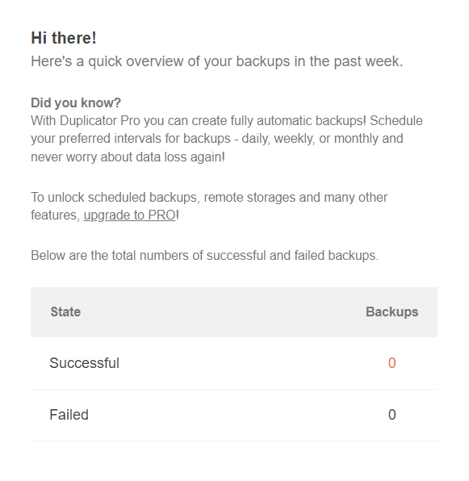Click the quick overview subtitle line
This screenshot has width=469, height=481.
217,61
